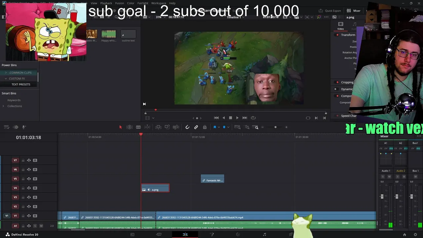423x238 pixels.
Task: Select the Fantastic Mr... clip on V5
Action: tap(212, 179)
